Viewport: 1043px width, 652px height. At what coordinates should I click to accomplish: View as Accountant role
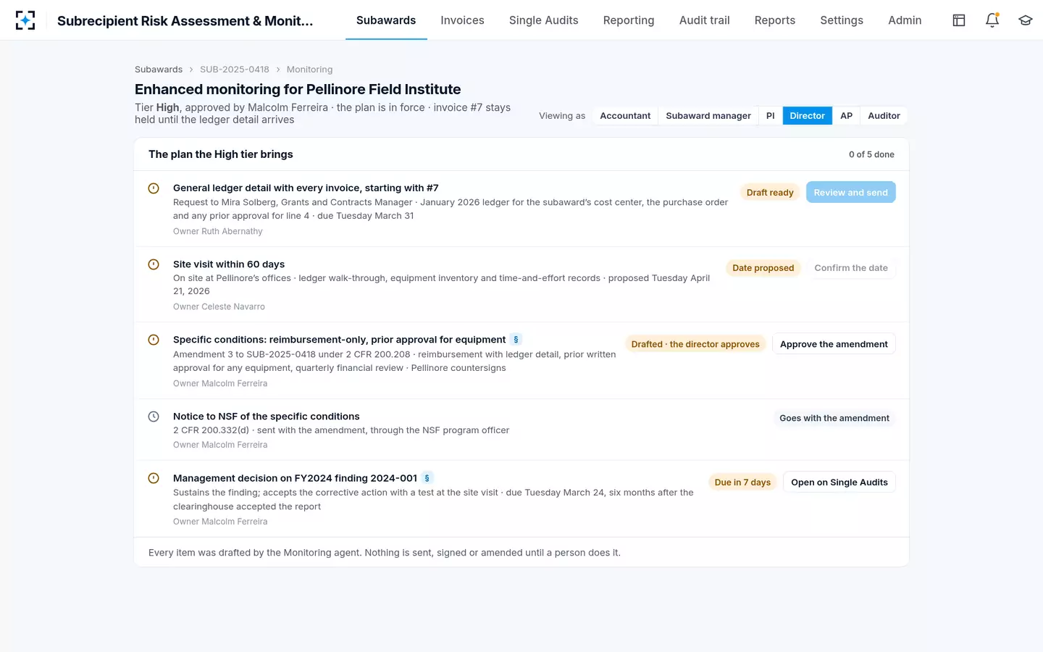(625, 116)
